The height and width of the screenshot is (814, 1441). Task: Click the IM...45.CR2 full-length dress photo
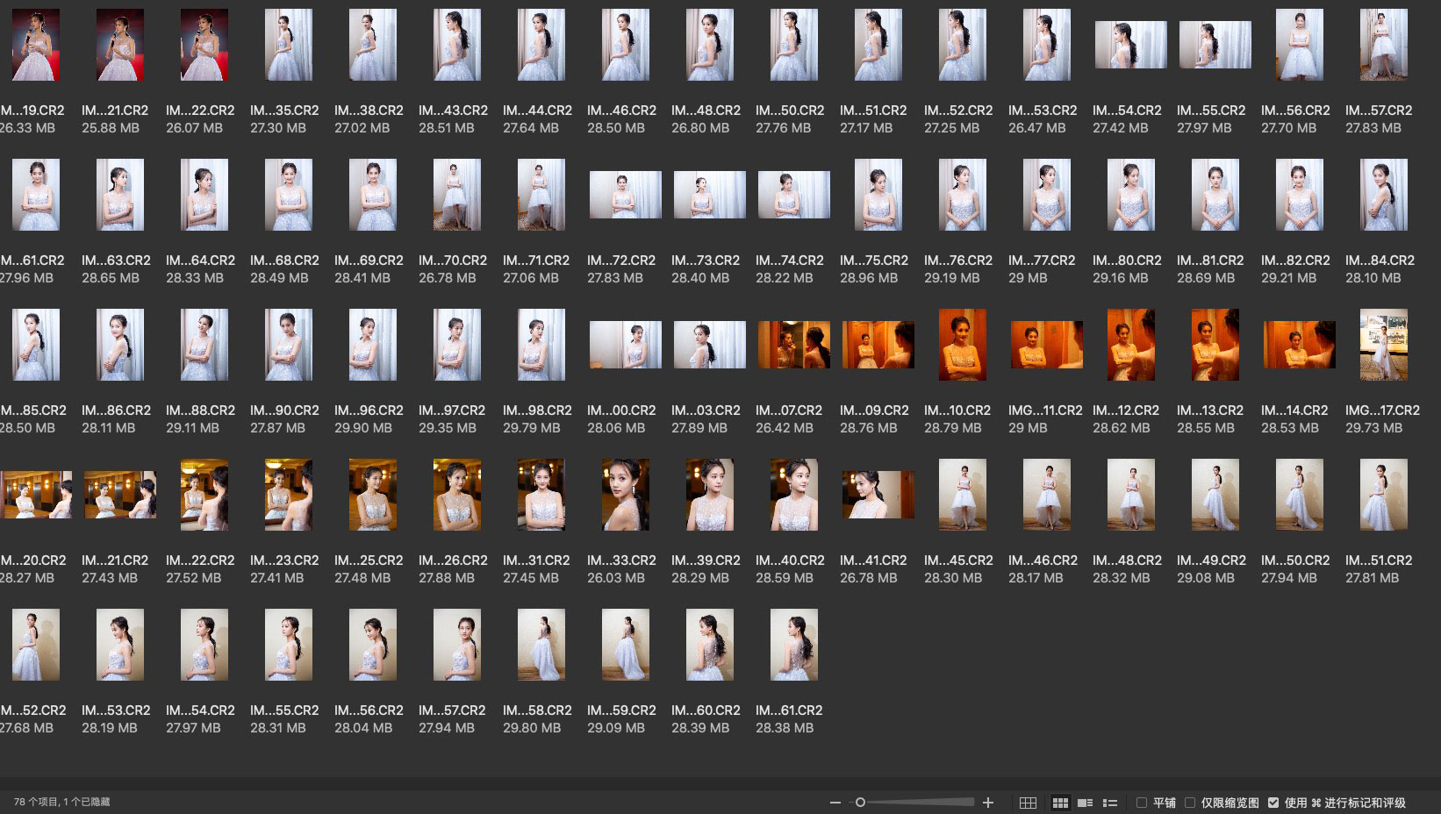962,495
